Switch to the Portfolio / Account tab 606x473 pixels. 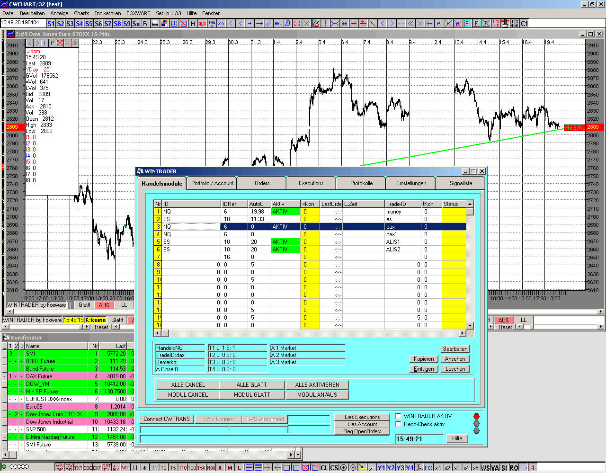coord(212,183)
